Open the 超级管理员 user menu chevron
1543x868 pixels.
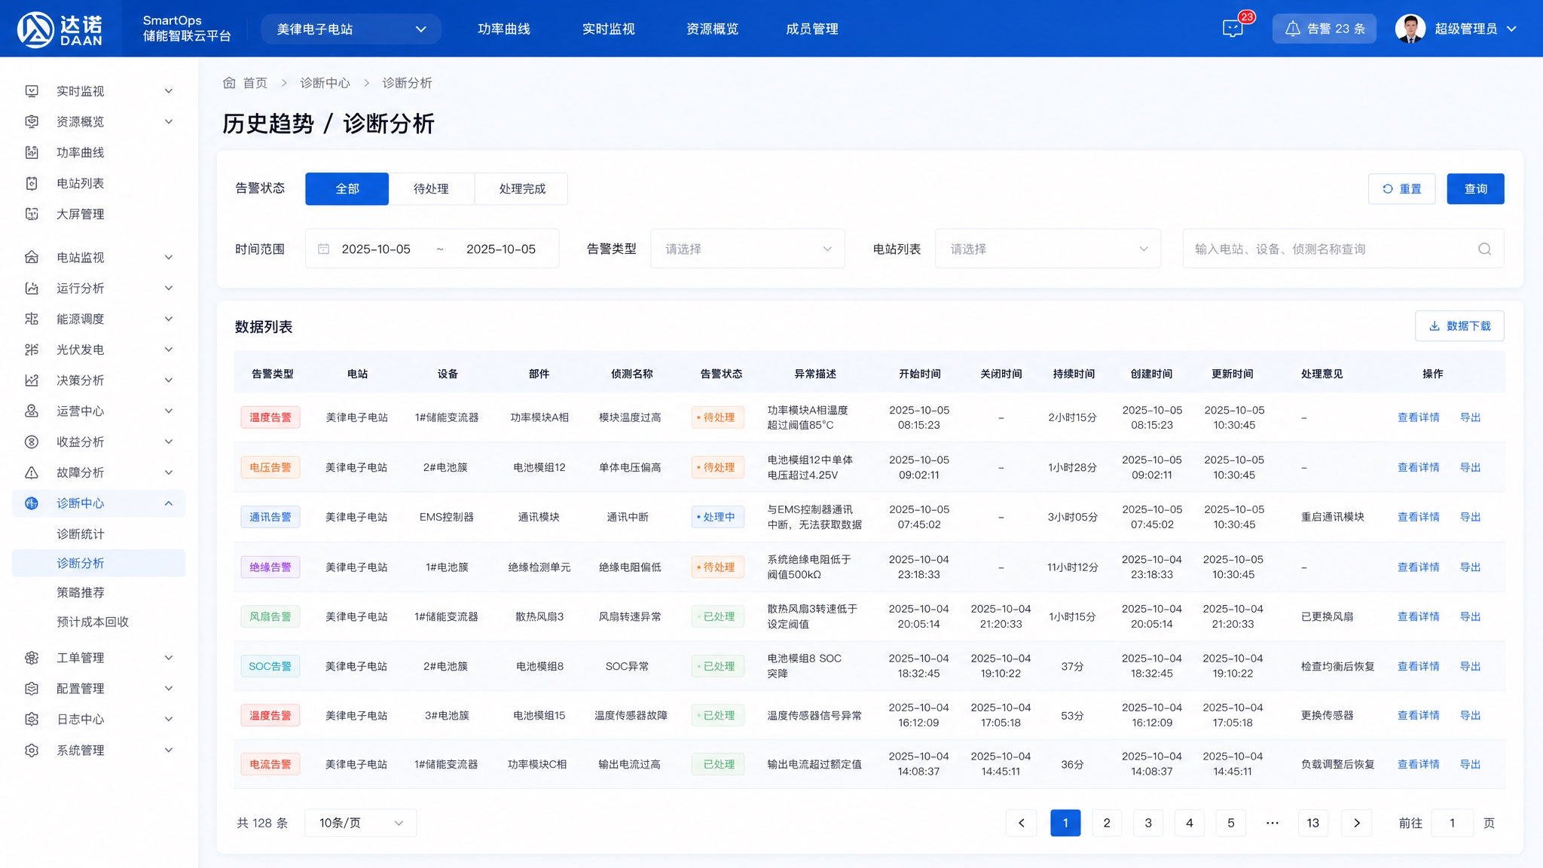click(1511, 29)
